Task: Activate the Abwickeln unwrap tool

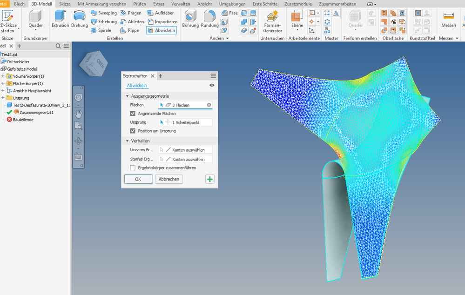Action: pyautogui.click(x=162, y=30)
